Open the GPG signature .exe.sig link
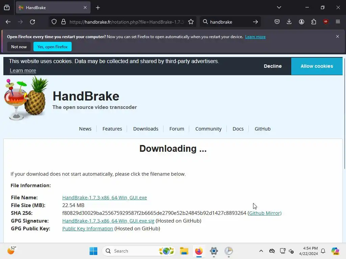The image size is (346, 259). (108, 221)
